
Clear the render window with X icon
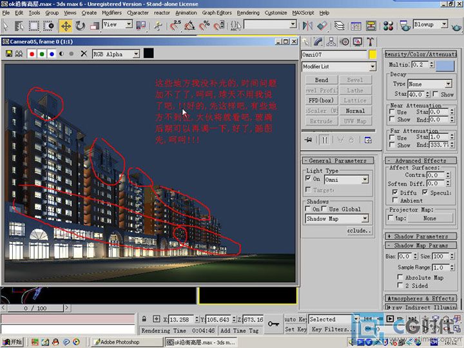click(x=84, y=53)
